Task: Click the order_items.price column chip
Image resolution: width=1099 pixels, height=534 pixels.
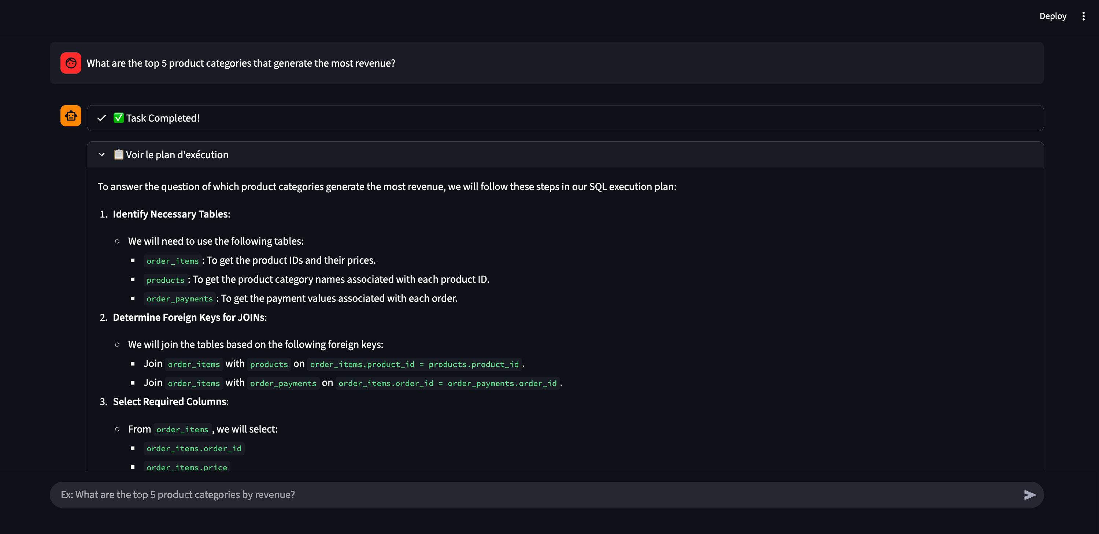Action: [187, 467]
